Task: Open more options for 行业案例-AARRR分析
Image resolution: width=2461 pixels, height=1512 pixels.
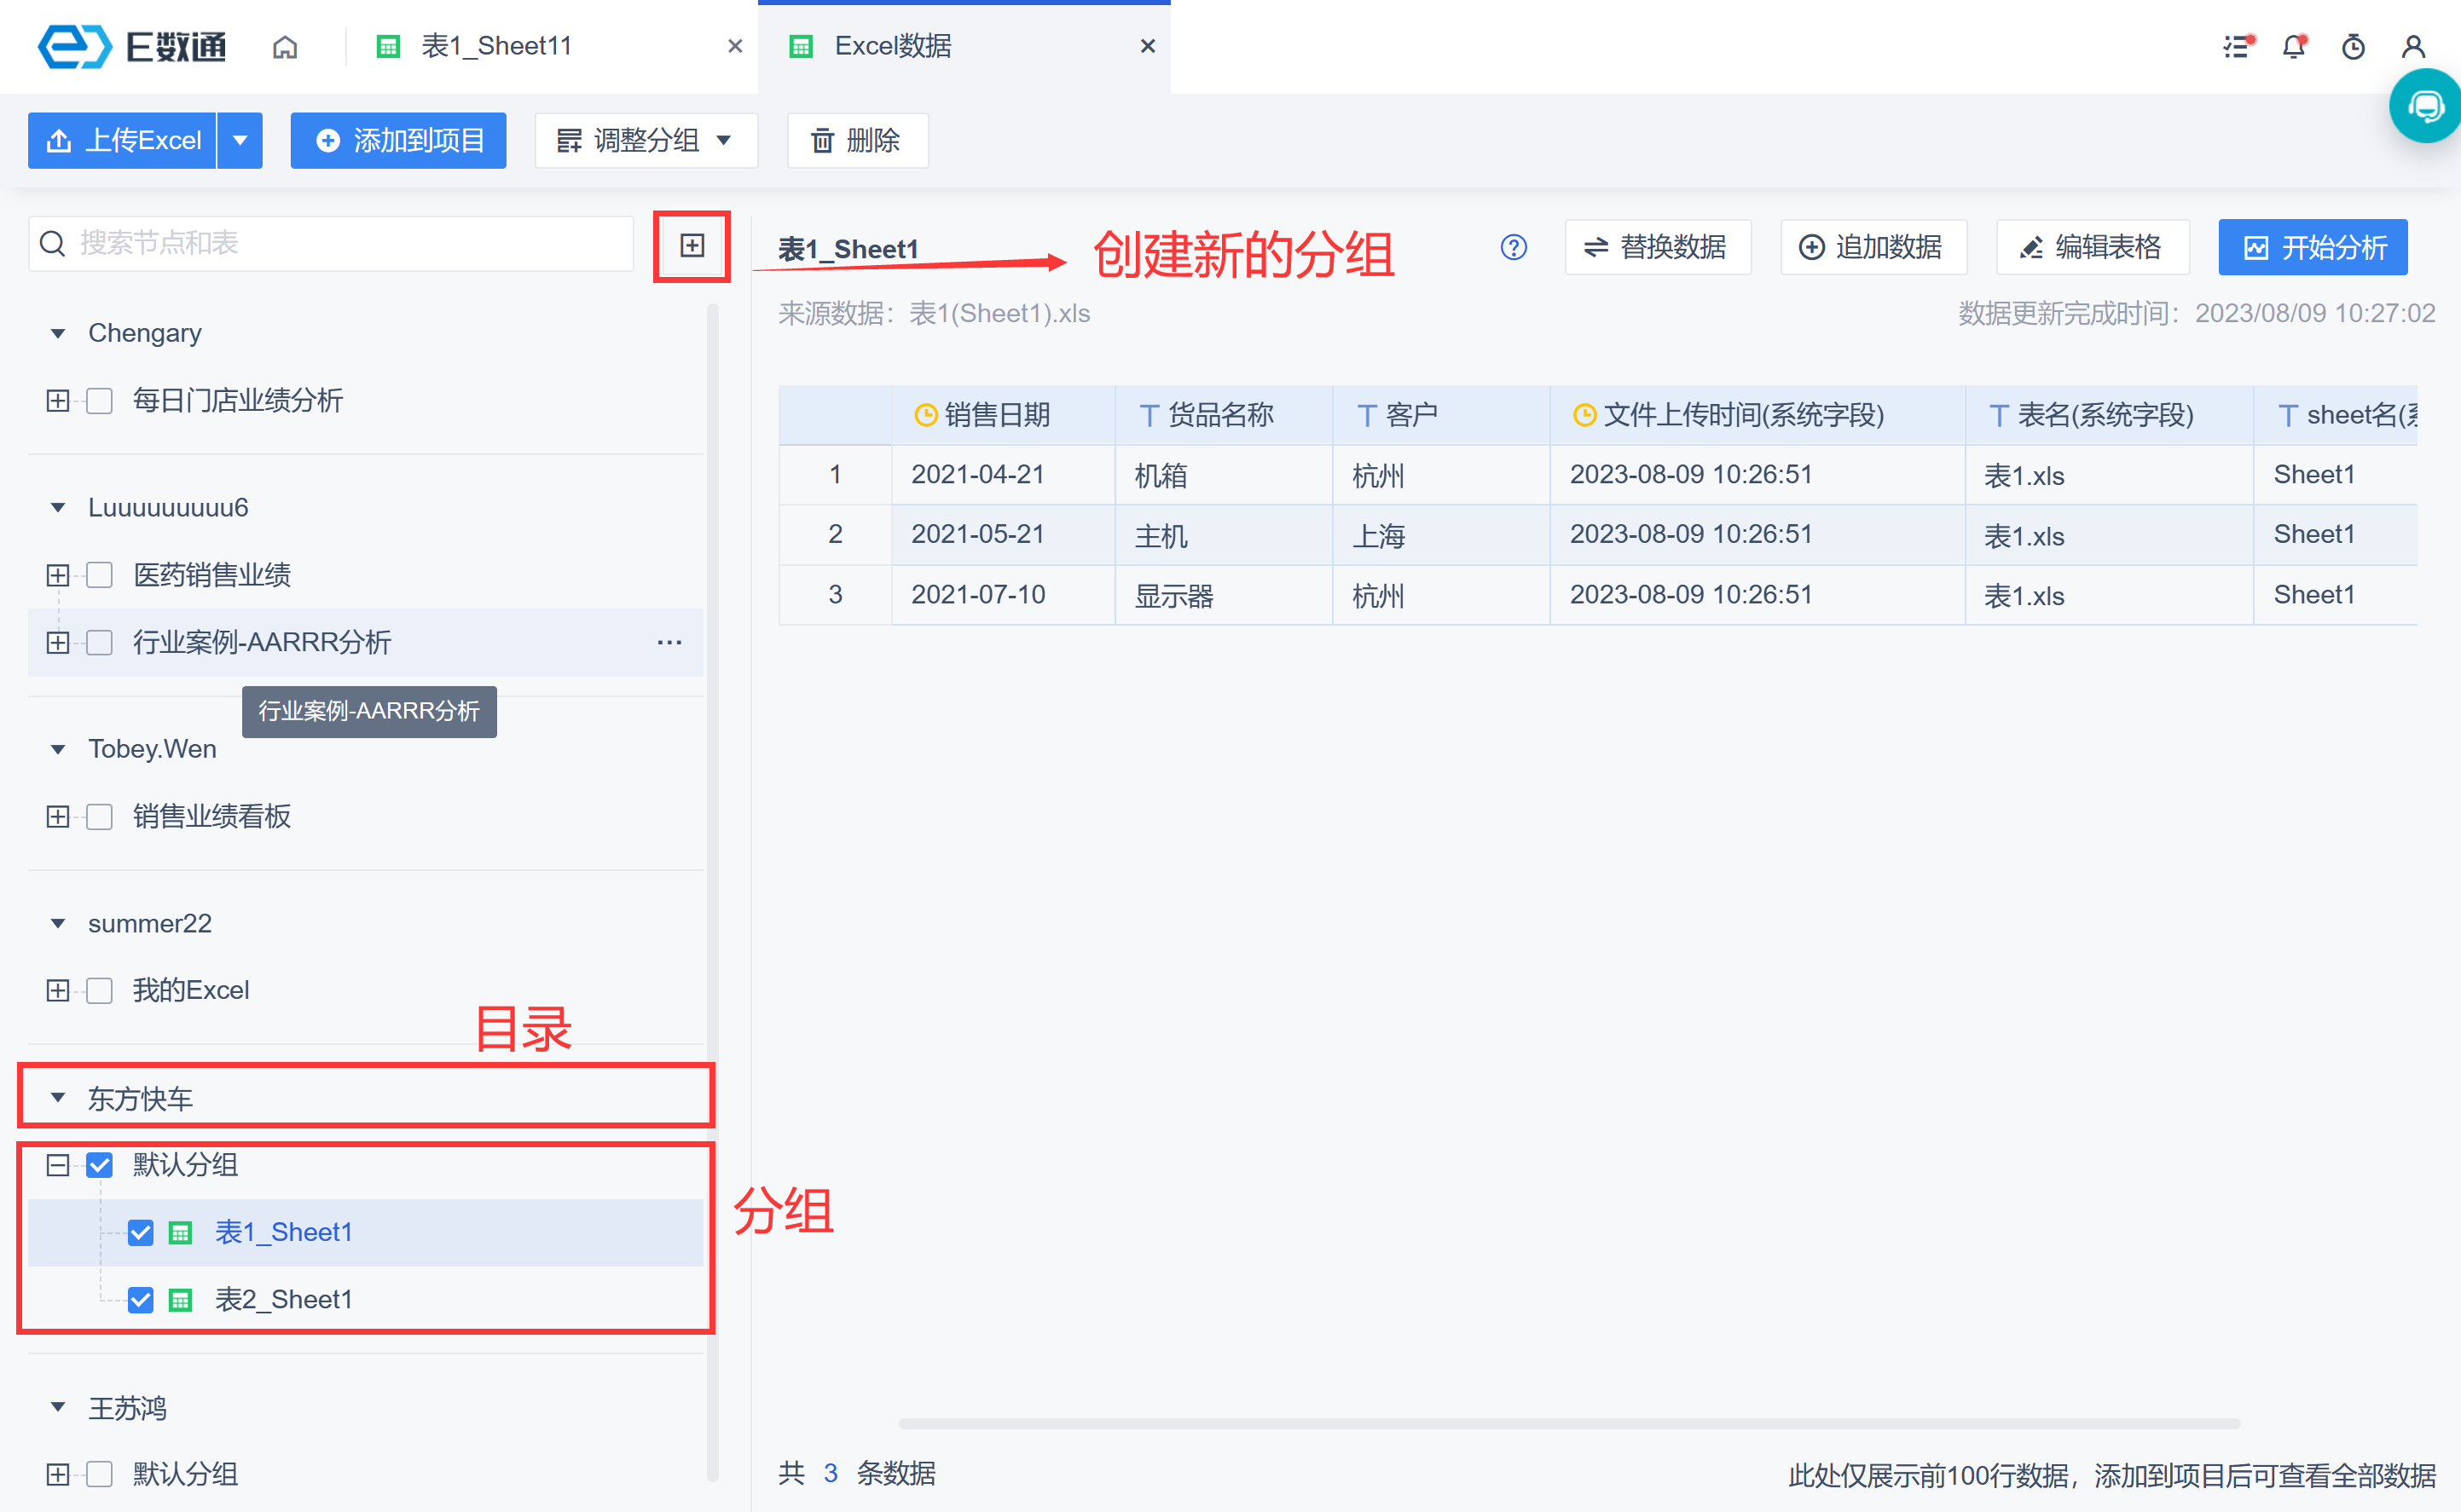Action: (x=669, y=642)
